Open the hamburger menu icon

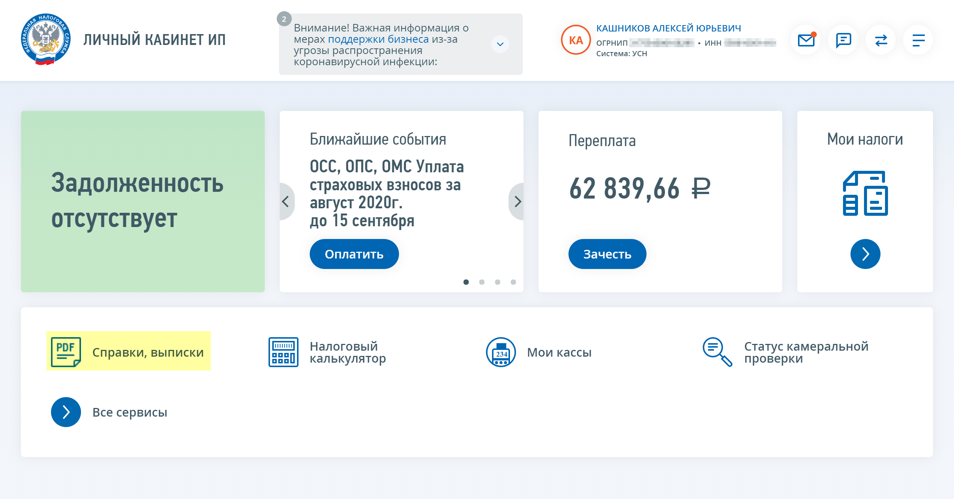[x=918, y=40]
